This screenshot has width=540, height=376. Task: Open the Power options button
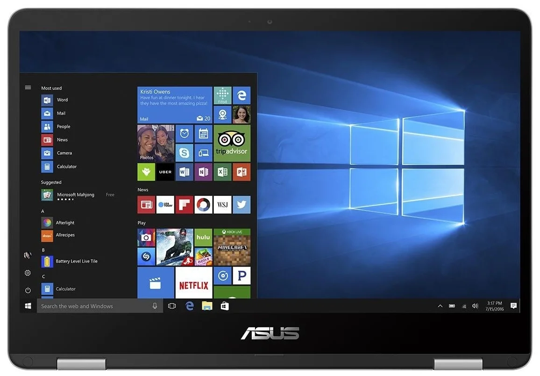(28, 290)
